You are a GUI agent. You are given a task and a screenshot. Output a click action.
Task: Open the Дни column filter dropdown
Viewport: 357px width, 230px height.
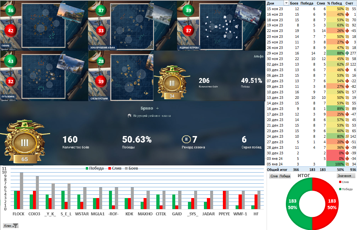(x=286, y=3)
